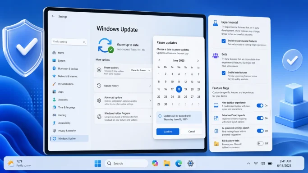Screen dimensions: 308x173
Task: Expand Windows Insider Program chevron
Action: click(x=150, y=116)
